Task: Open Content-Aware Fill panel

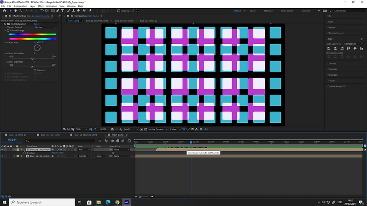Action: [x=336, y=86]
